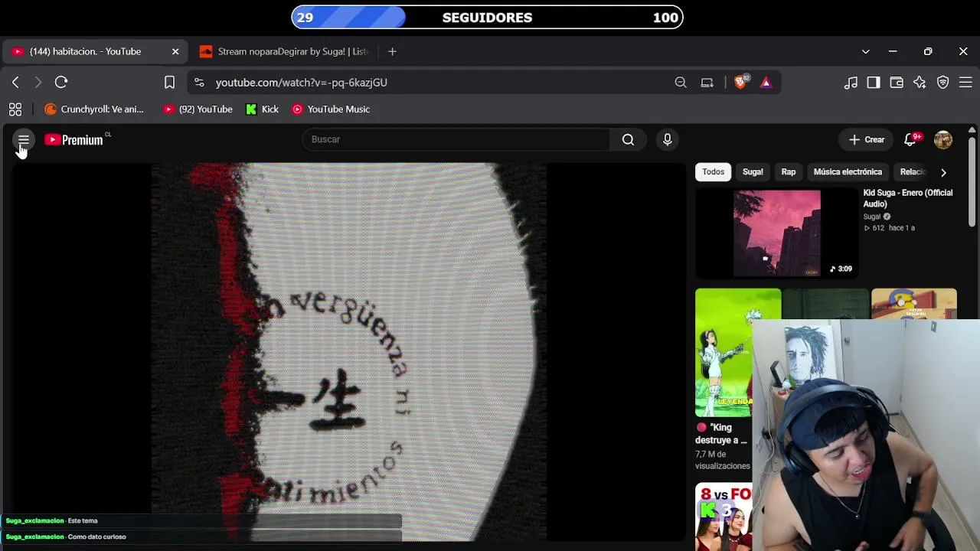
Task: Open YouTube notifications bell
Action: (x=911, y=140)
